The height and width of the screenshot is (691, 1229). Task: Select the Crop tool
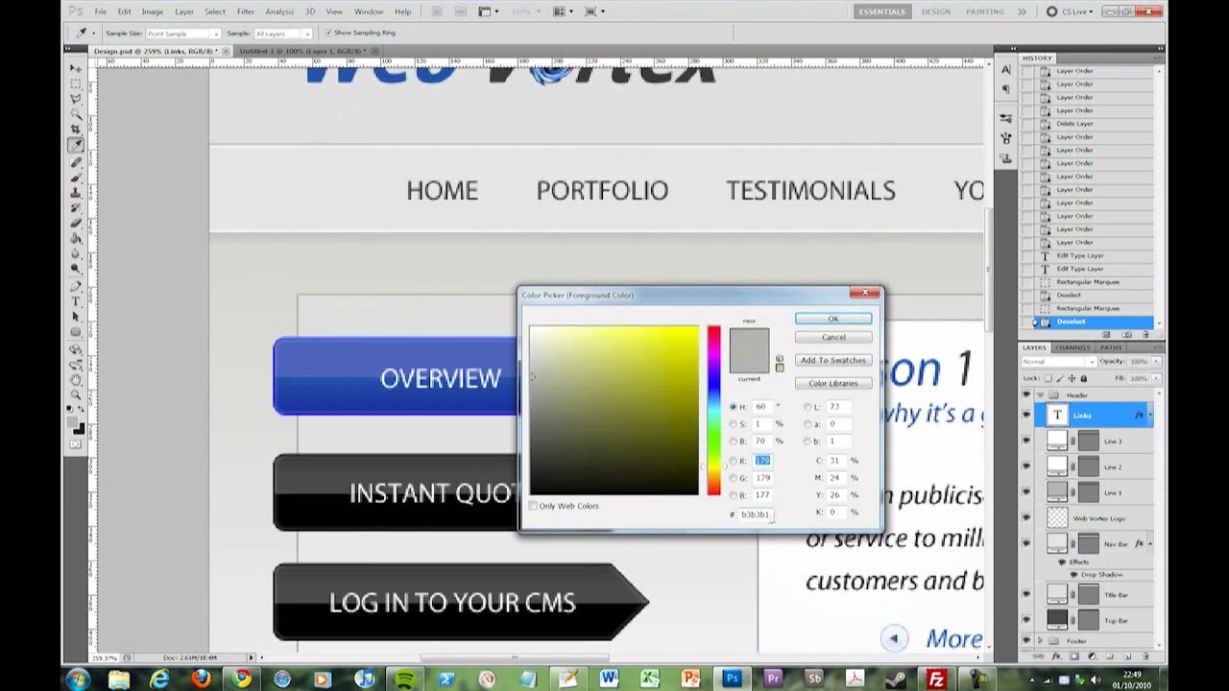pos(76,131)
